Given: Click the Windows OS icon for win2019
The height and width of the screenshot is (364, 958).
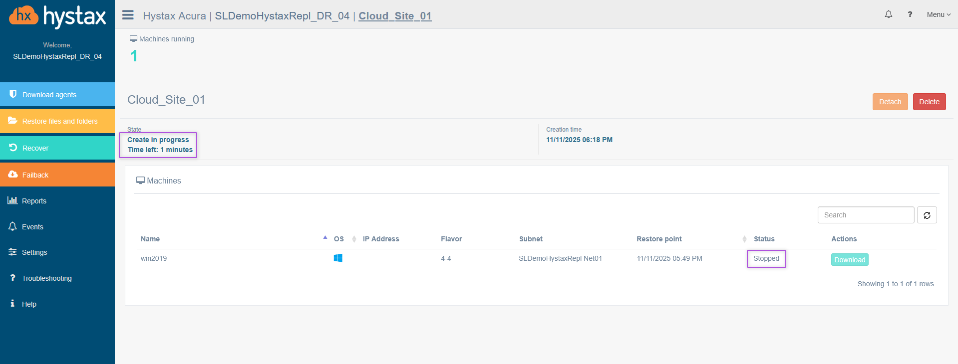Looking at the screenshot, I should (338, 258).
